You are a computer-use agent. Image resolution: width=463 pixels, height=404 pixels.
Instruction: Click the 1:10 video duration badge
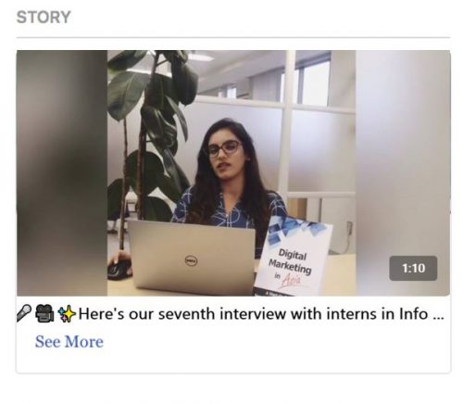pyautogui.click(x=413, y=268)
